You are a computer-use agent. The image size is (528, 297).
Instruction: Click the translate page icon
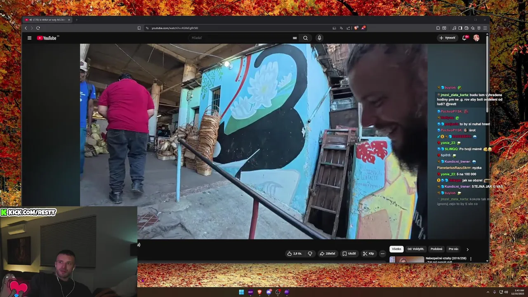[x=341, y=28]
